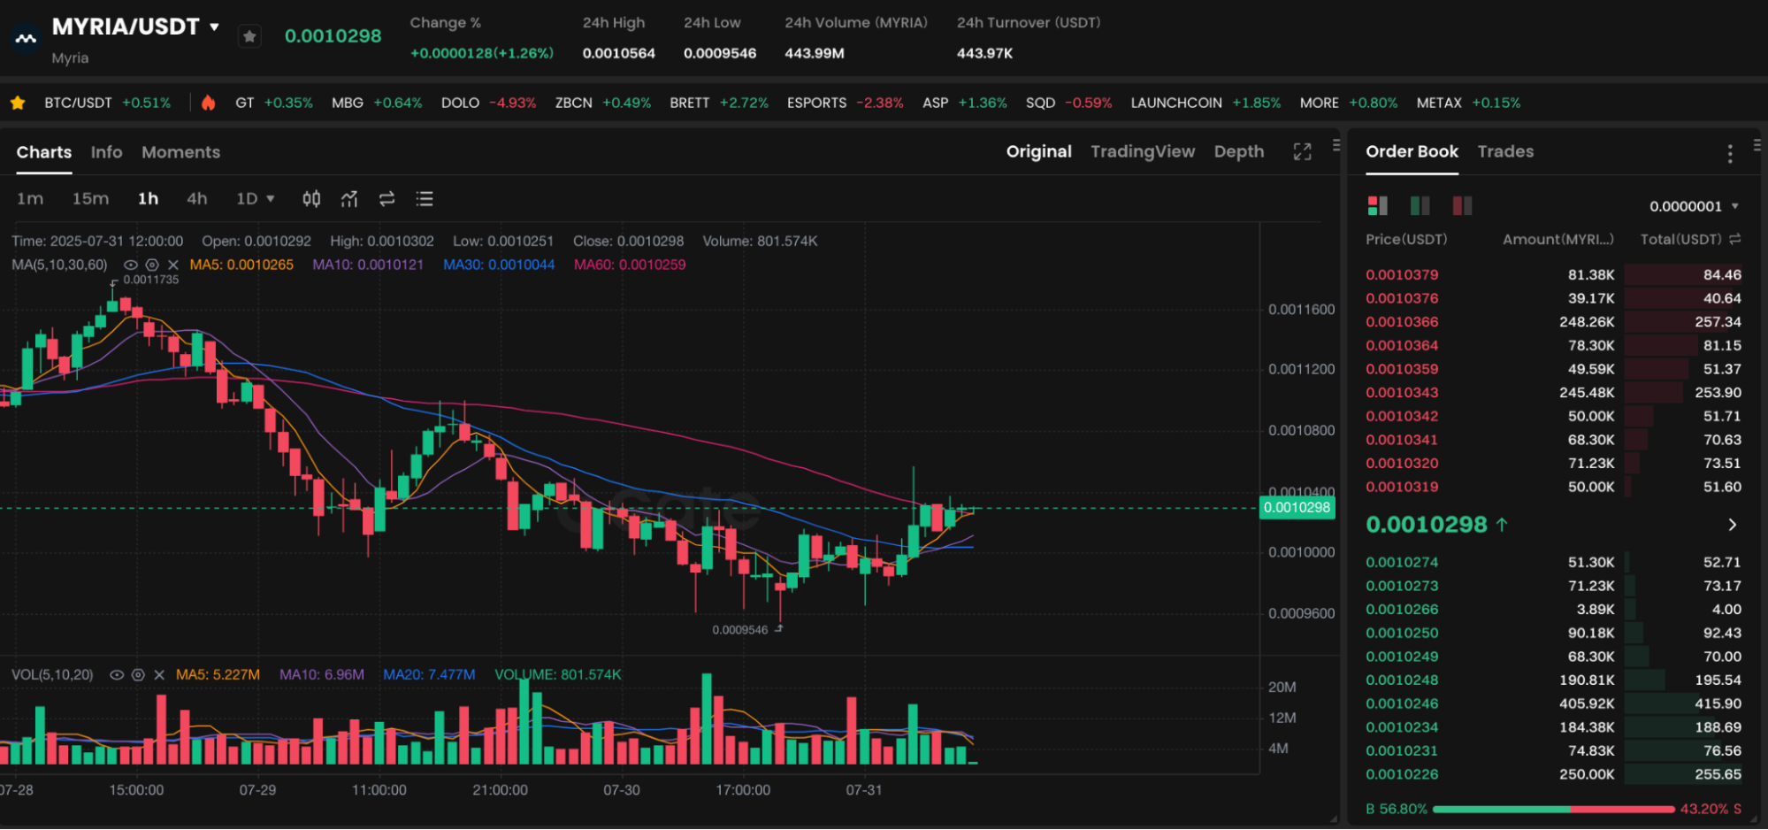The image size is (1768, 830).
Task: Open the Order Book tab
Action: [x=1412, y=151]
